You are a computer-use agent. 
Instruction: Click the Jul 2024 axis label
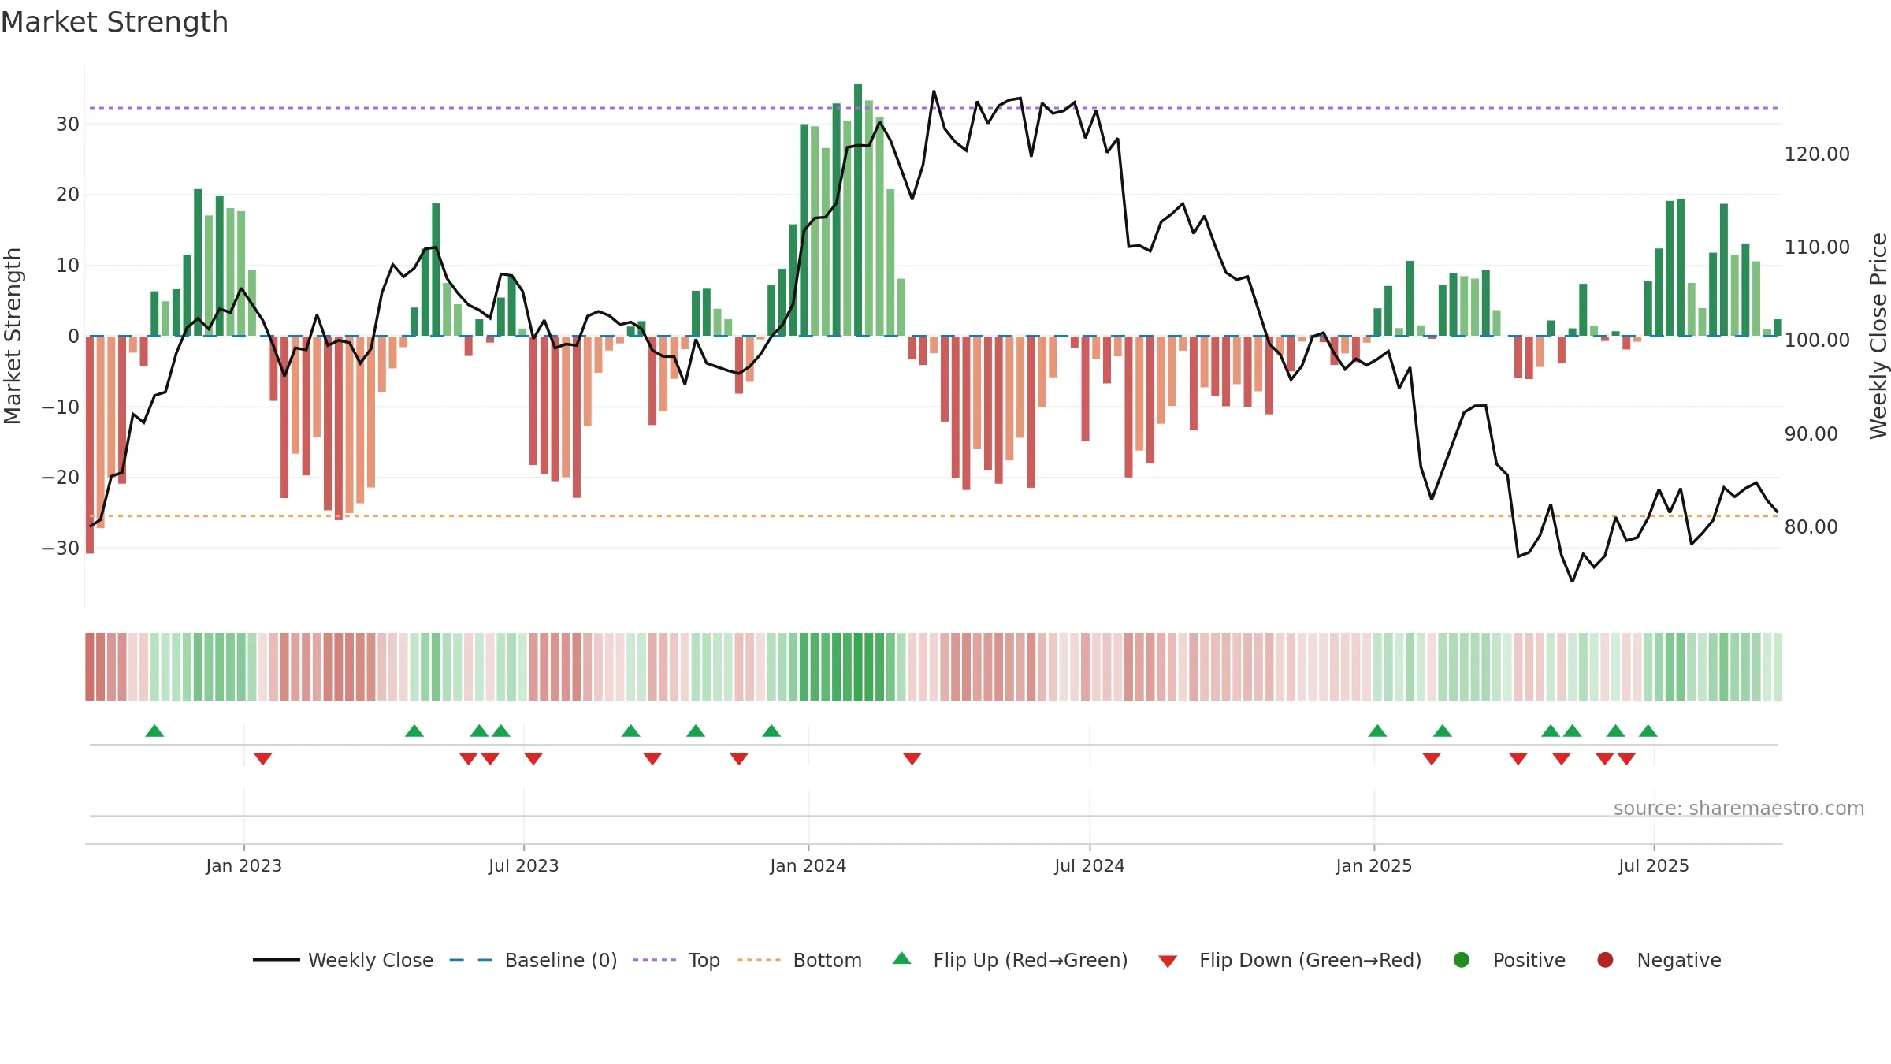point(1090,865)
